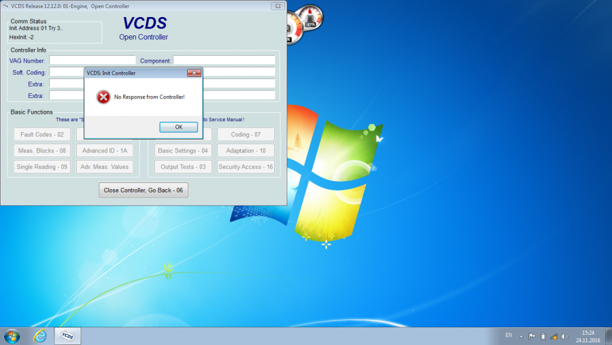The width and height of the screenshot is (612, 345).
Task: Click the battery/device tray icon
Action: click(543, 336)
